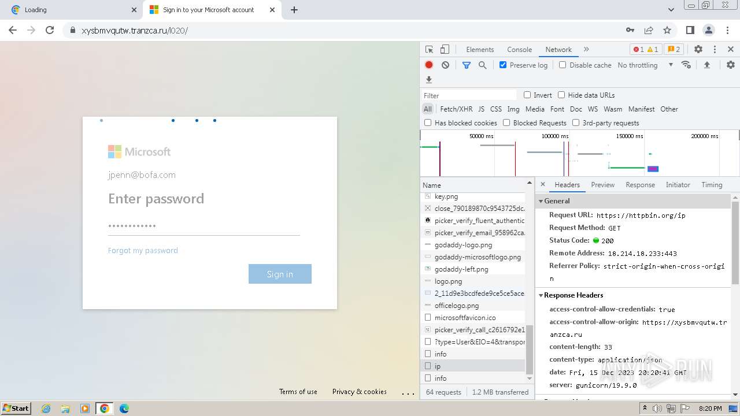Screen dimensions: 740x416
Task: Switch to Console tab
Action: point(519,50)
